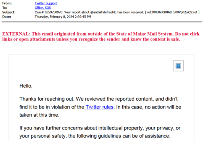Click the 'Thanks for reaching out' sentence
This screenshot has height=141, width=204.
pyautogui.click(x=47, y=99)
